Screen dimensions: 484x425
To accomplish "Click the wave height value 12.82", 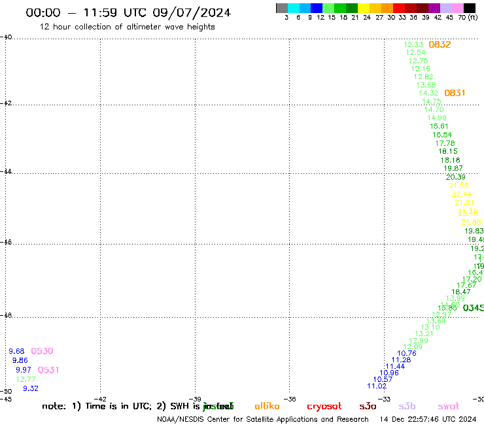I will (x=424, y=76).
